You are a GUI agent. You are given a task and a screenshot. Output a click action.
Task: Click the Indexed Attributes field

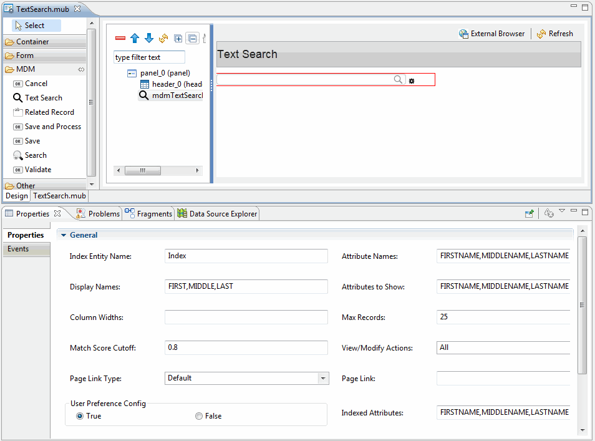[503, 412]
